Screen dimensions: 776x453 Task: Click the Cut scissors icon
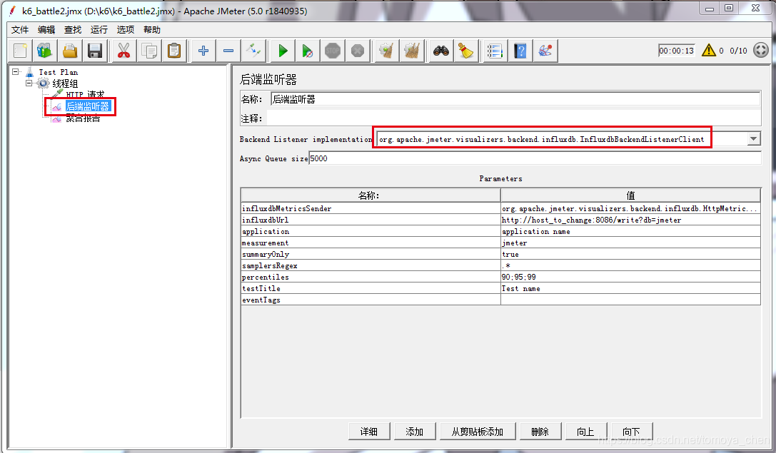124,51
